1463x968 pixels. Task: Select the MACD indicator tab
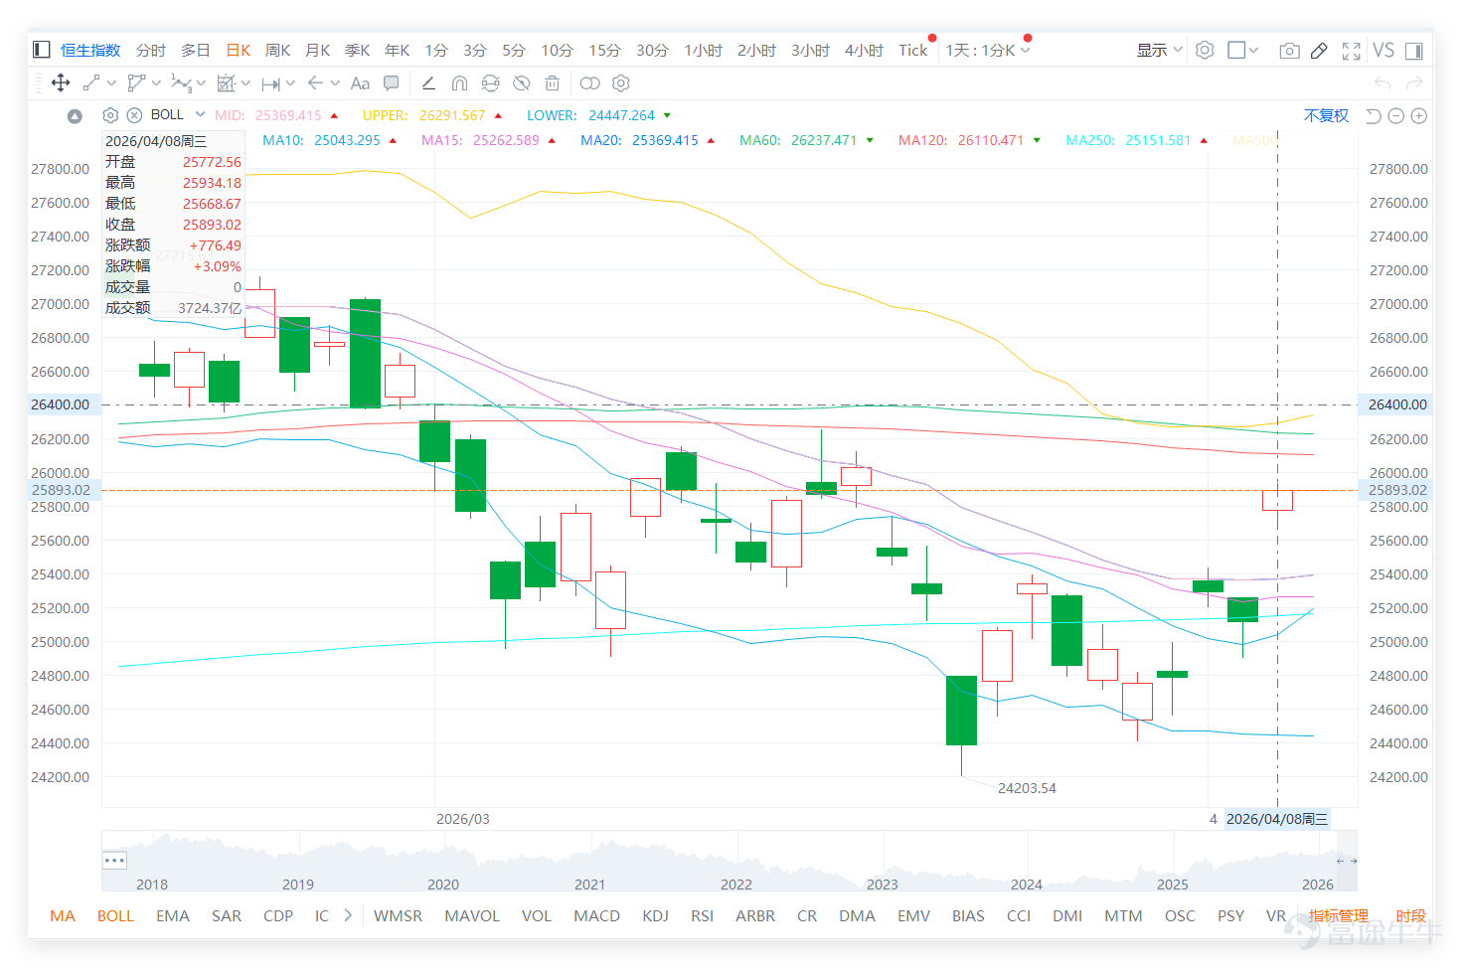596,915
